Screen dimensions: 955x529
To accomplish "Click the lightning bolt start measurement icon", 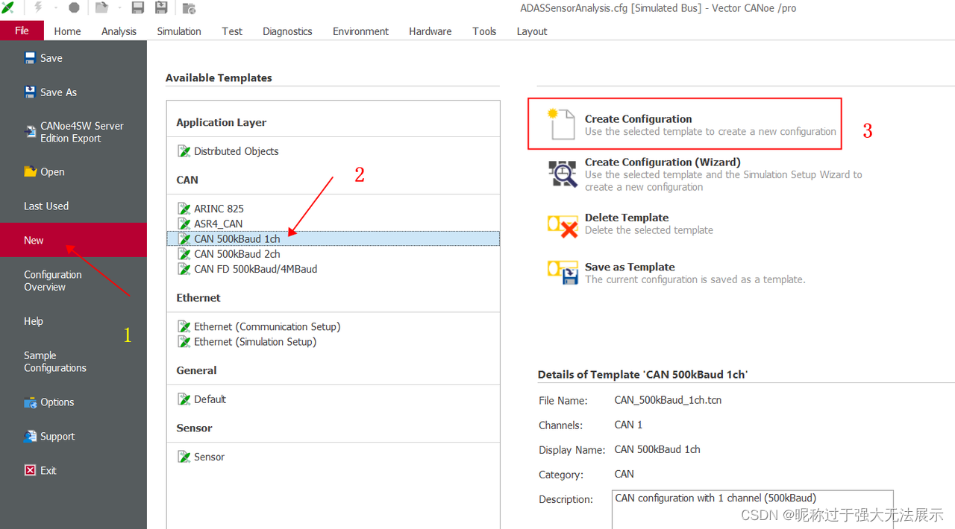I will [x=38, y=7].
